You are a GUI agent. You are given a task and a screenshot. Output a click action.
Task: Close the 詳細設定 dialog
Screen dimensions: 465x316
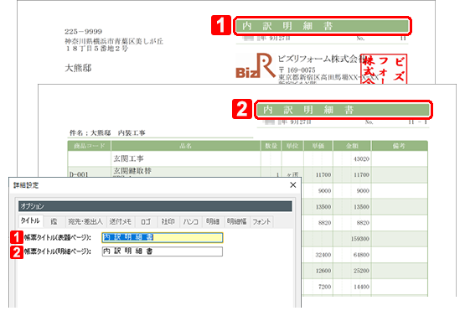click(x=293, y=185)
